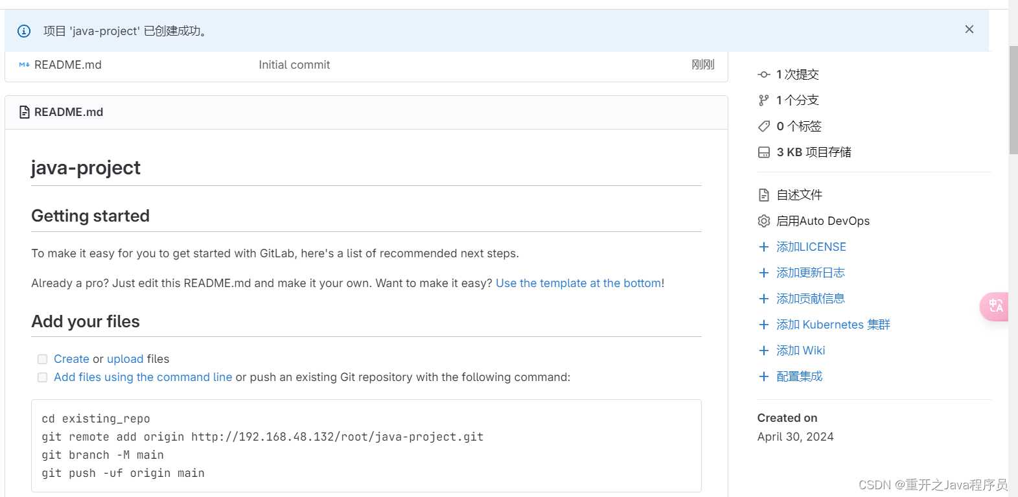Click the file icon in README.md header
The width and height of the screenshot is (1018, 497).
(x=24, y=112)
